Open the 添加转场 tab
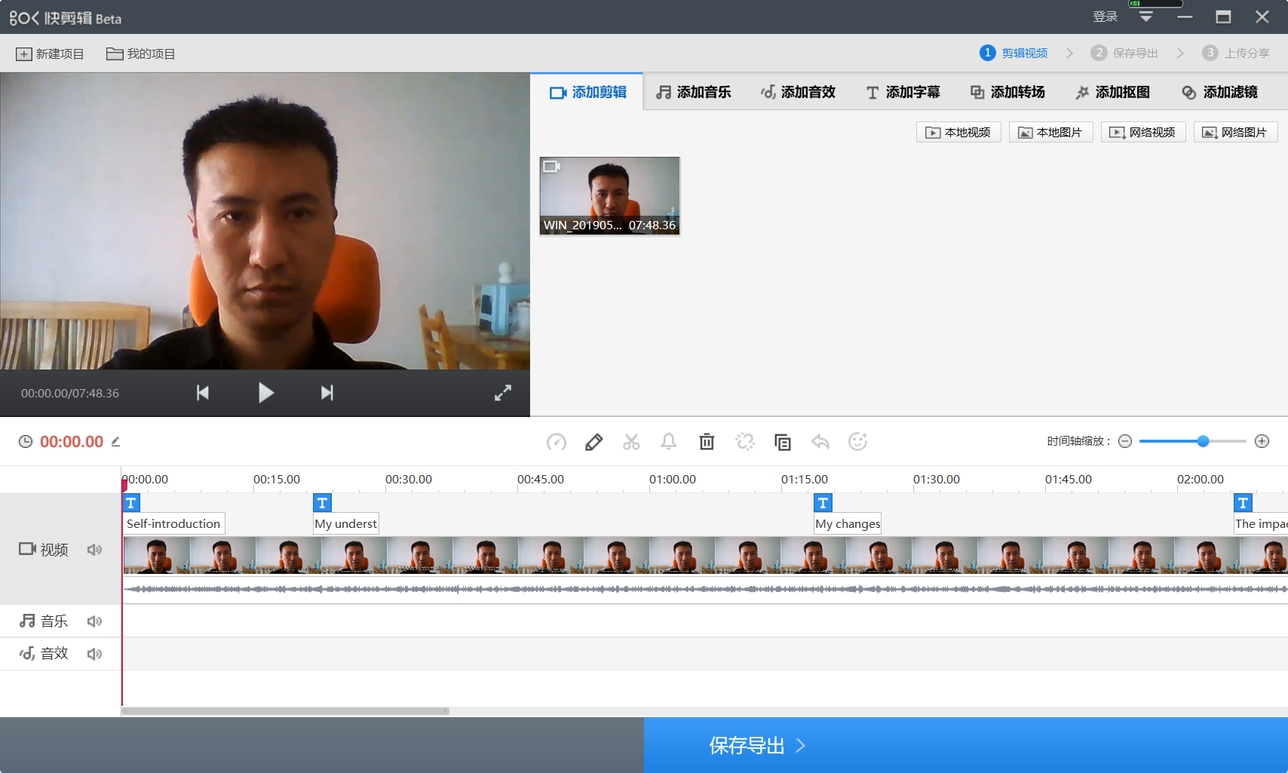 pos(1007,92)
